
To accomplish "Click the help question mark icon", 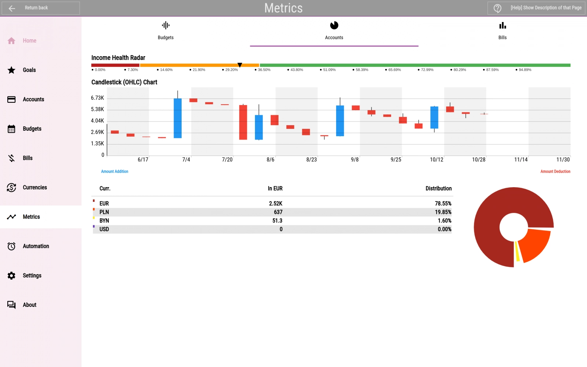I will pos(497,8).
